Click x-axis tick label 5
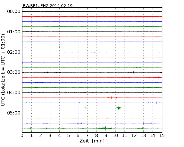The width and height of the screenshot is (184, 147). click(69, 136)
